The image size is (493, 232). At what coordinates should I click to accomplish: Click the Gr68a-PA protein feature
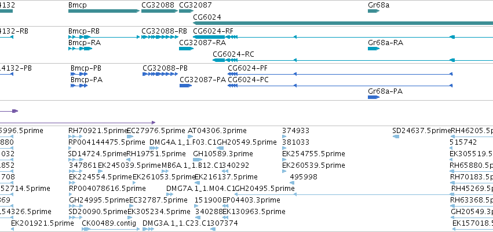tap(374, 97)
